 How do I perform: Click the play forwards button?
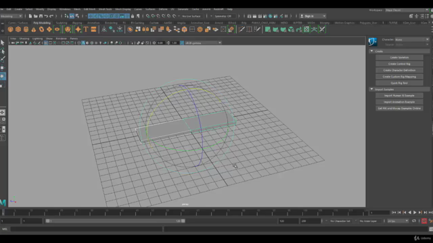click(415, 213)
